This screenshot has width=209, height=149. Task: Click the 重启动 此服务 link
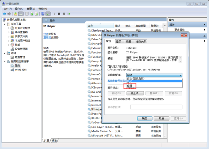pyautogui.click(x=47, y=38)
